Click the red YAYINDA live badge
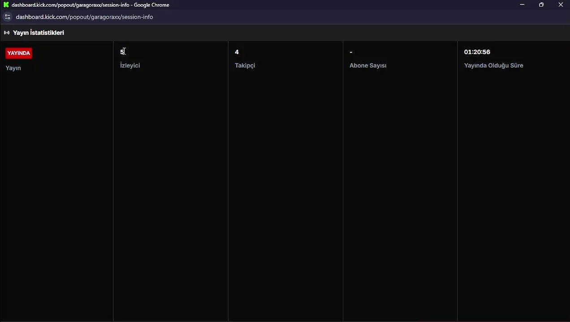Screen dimensions: 570x322 18,53
